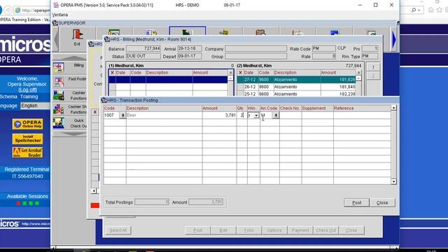Screen dimensions: 448x252
Task: Click X column header in folio window 2
Action: point(240,73)
